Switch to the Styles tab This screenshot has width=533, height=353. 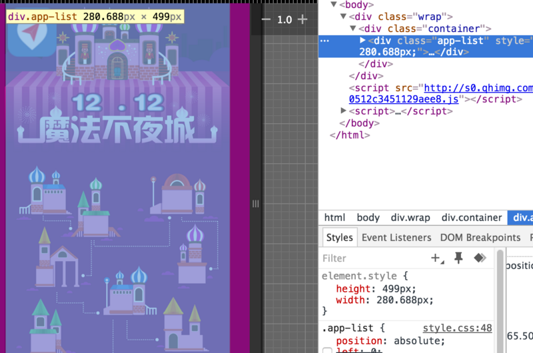pyautogui.click(x=340, y=238)
